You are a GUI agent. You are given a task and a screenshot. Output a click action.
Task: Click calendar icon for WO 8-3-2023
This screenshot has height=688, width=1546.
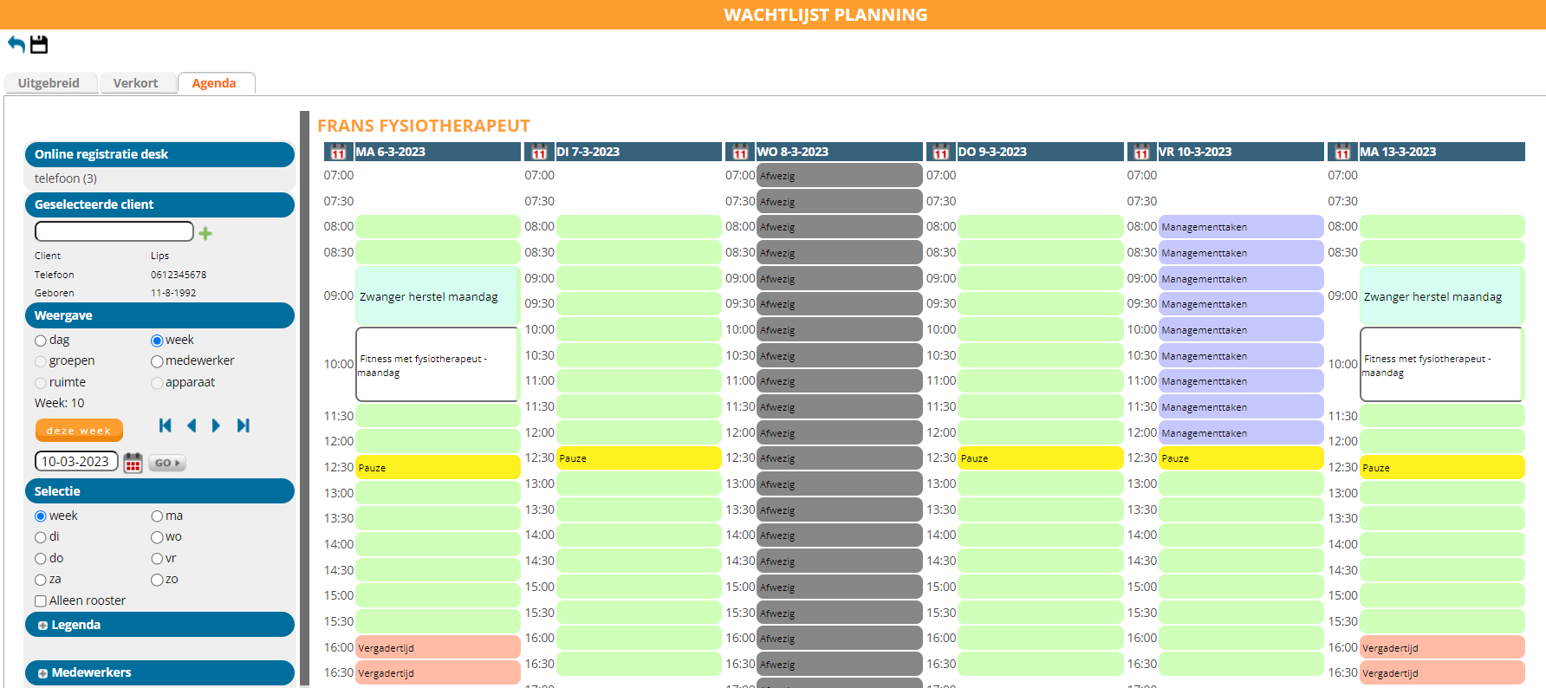740,153
